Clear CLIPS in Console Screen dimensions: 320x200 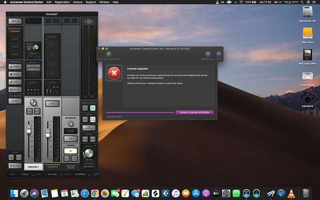pyautogui.click(x=11, y=157)
